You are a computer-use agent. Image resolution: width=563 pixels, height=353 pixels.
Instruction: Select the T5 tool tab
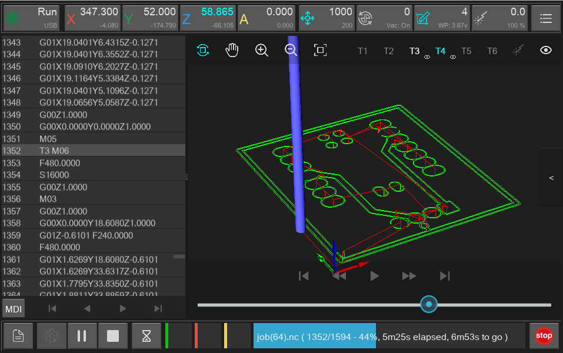(466, 51)
